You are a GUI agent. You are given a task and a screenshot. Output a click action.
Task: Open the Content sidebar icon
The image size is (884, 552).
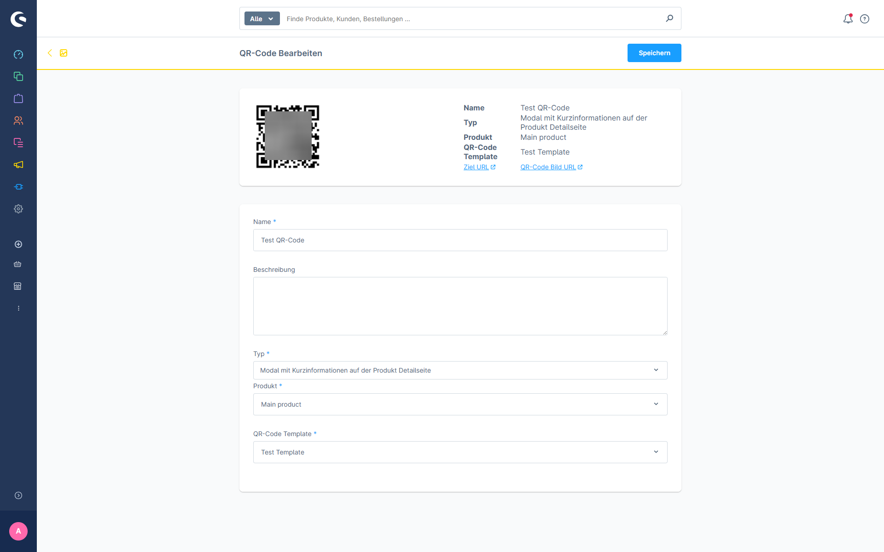(x=18, y=143)
